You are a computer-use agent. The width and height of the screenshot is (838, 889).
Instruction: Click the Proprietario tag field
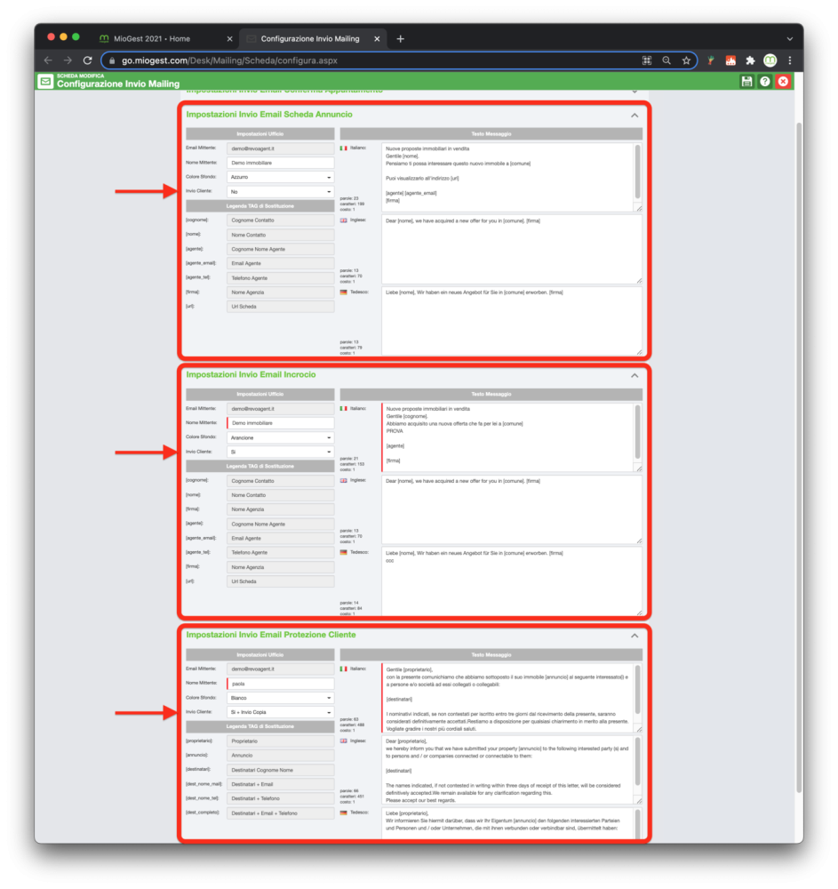click(x=281, y=741)
